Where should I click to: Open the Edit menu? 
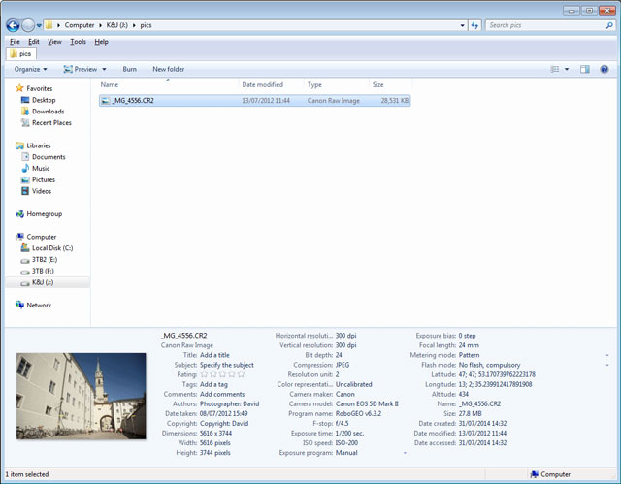[34, 42]
